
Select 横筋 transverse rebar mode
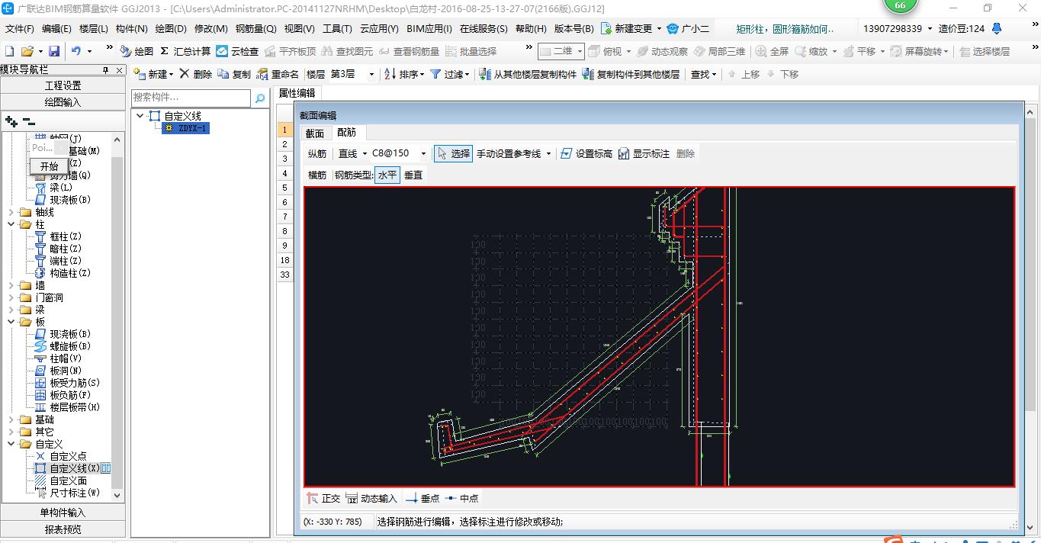(x=317, y=175)
